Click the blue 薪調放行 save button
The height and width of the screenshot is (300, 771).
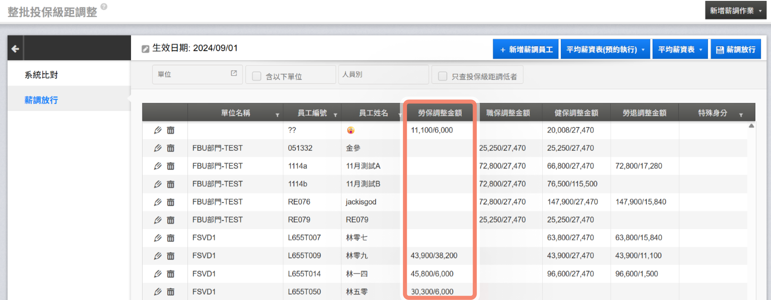pos(735,49)
